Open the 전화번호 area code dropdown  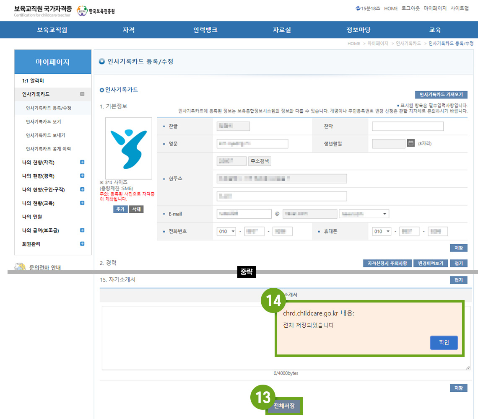click(226, 231)
